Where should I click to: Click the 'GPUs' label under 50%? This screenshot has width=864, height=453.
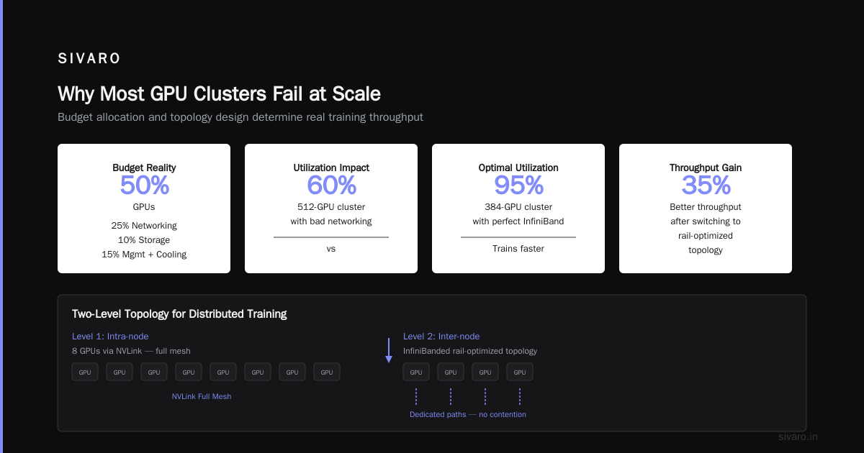(x=144, y=207)
